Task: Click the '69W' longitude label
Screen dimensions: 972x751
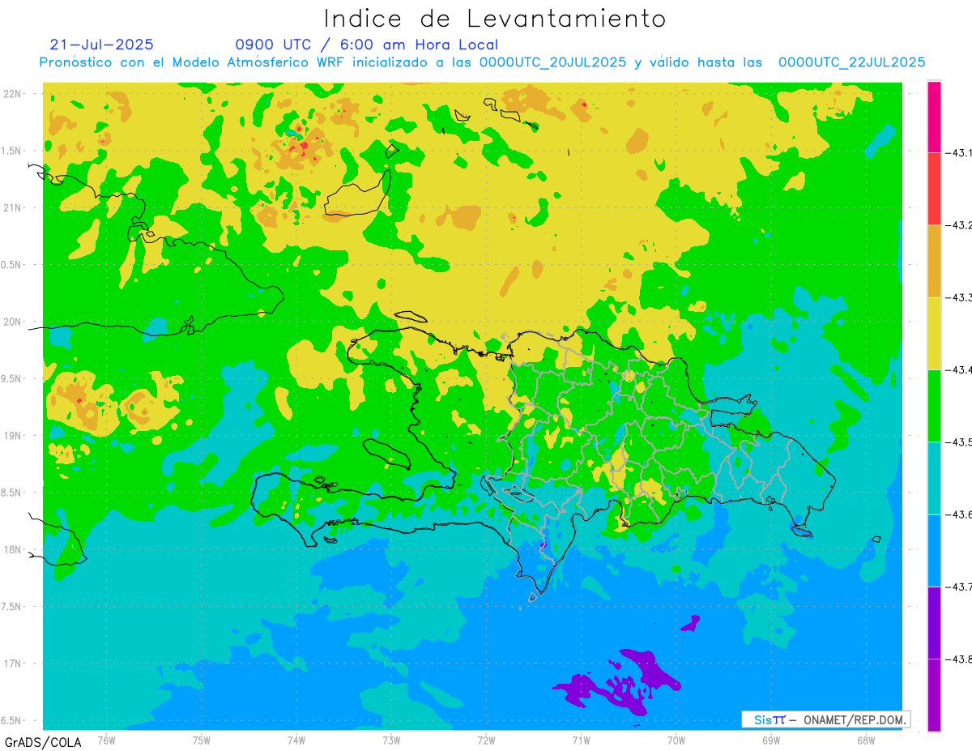Action: (771, 740)
